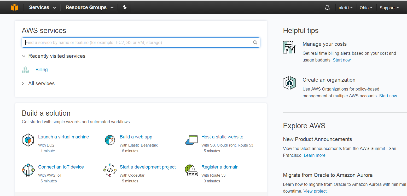Click the pin shortcut icon in navbar

tap(125, 8)
